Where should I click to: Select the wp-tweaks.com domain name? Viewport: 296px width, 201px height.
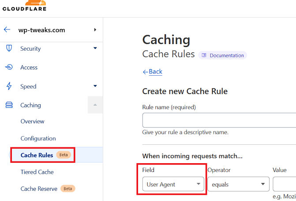point(41,30)
